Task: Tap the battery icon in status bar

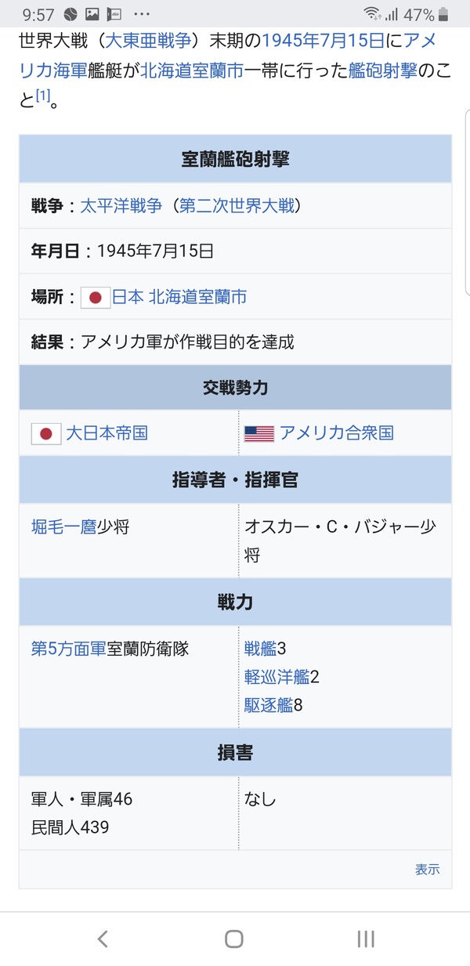Action: (444, 14)
